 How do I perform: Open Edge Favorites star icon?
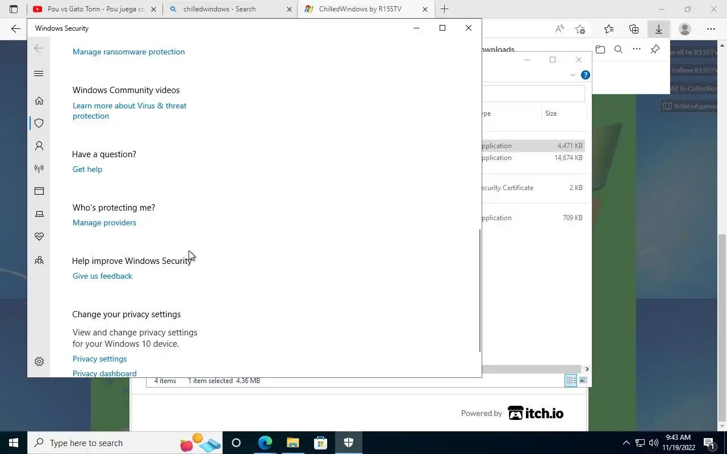coord(609,29)
